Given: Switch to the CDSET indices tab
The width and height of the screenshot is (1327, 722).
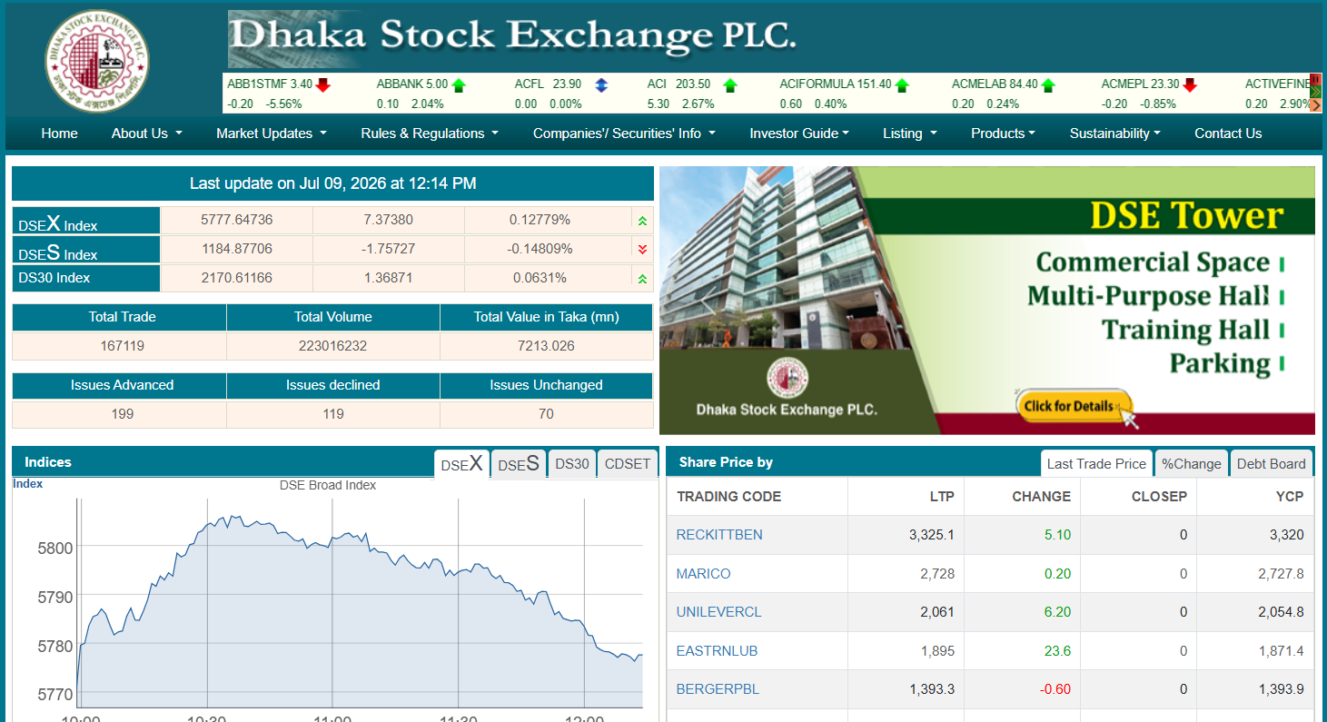Looking at the screenshot, I should coord(628,463).
